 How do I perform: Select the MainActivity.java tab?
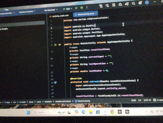(86, 14)
